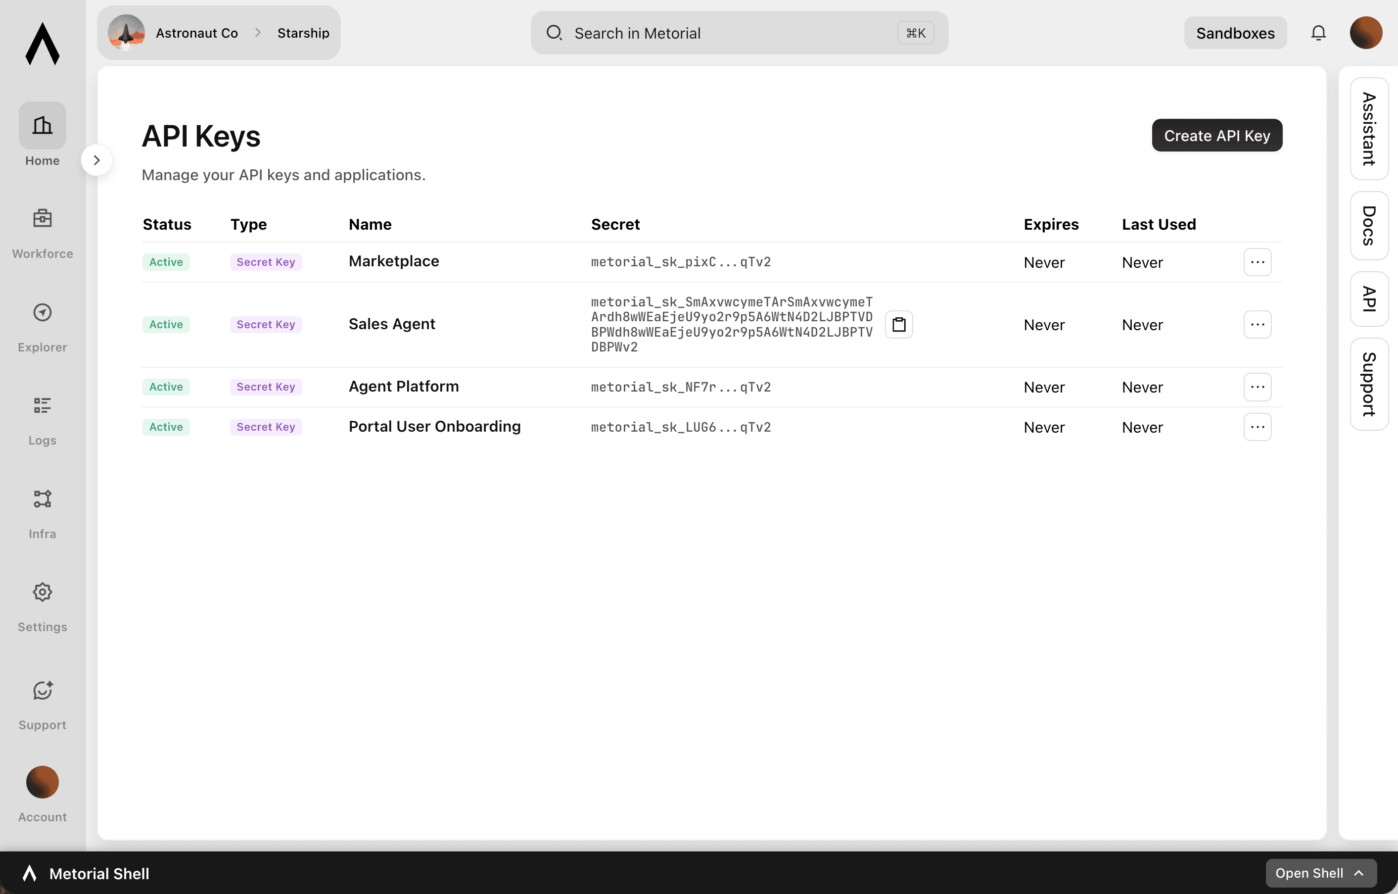The image size is (1398, 894).
Task: Click the Metorial Shell title in bottom bar
Action: (99, 873)
